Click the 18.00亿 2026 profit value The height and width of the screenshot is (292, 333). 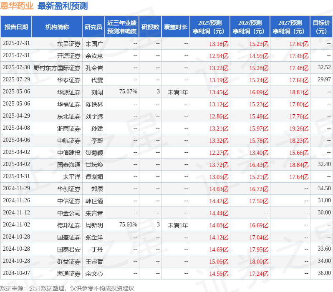pos(259,262)
